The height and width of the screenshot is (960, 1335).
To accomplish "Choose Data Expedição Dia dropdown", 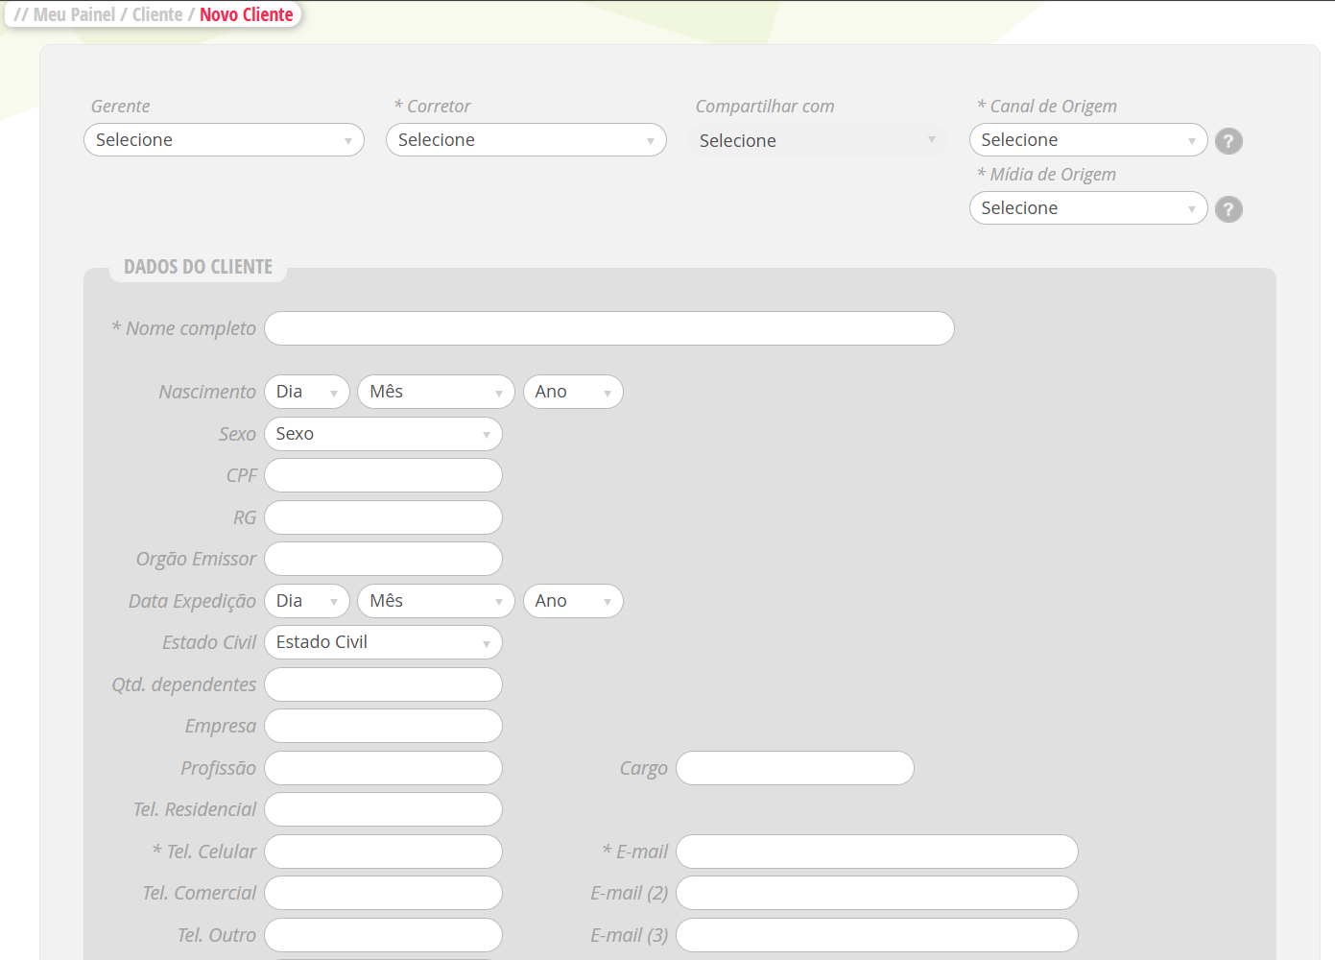I will [307, 601].
